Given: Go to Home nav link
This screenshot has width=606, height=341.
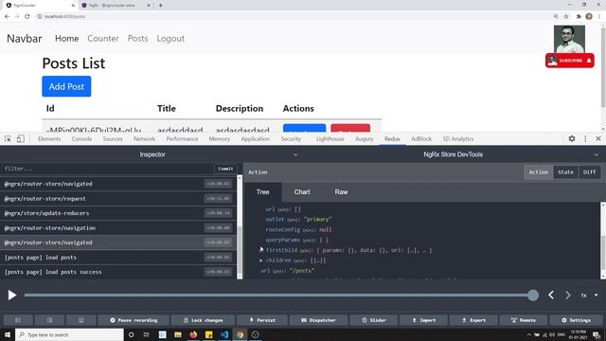Looking at the screenshot, I should click(66, 39).
